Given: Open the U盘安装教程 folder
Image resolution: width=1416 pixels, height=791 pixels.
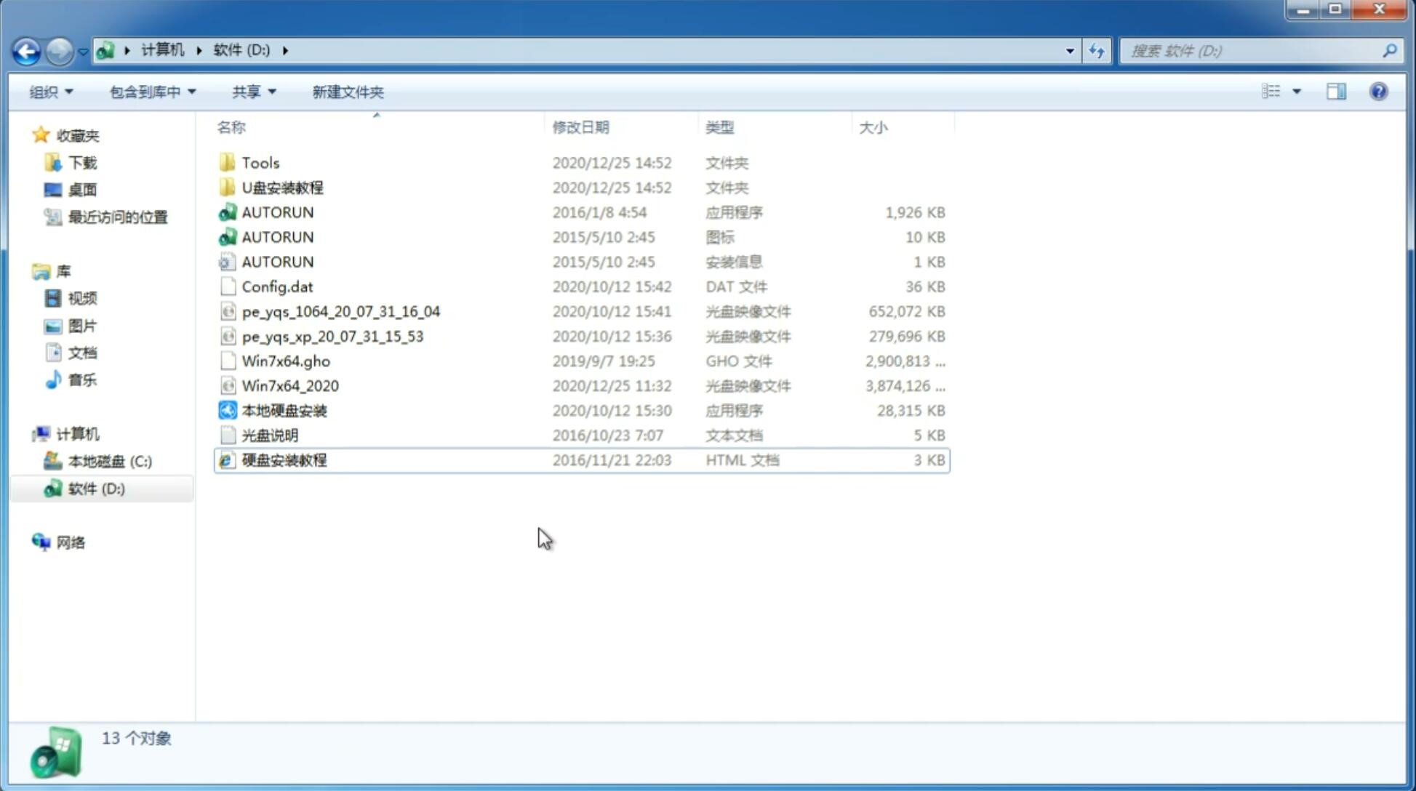Looking at the screenshot, I should click(x=282, y=187).
